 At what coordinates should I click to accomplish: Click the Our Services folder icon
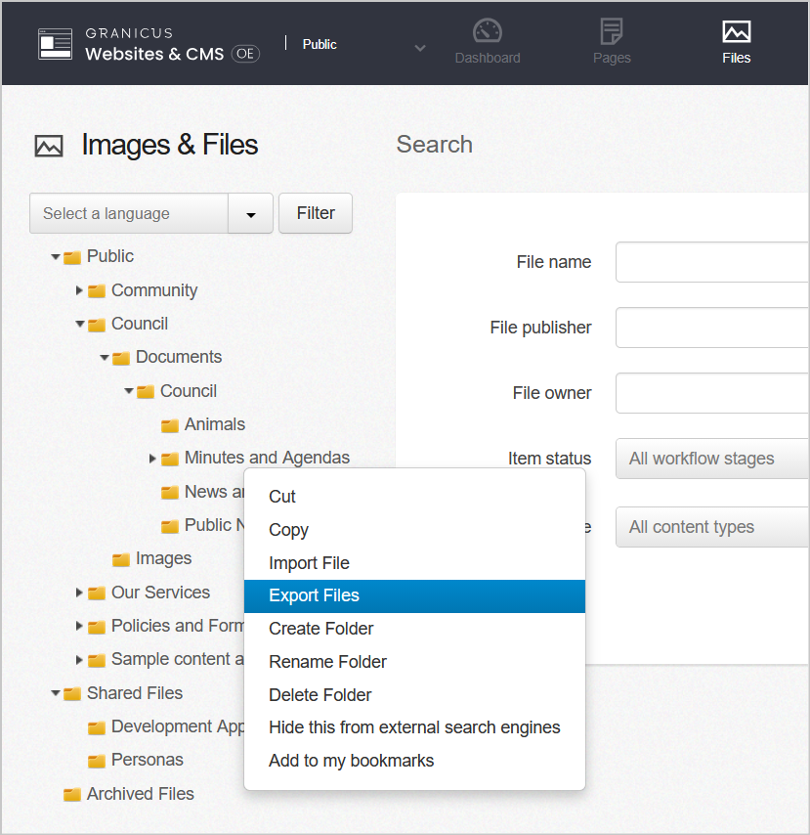point(97,593)
